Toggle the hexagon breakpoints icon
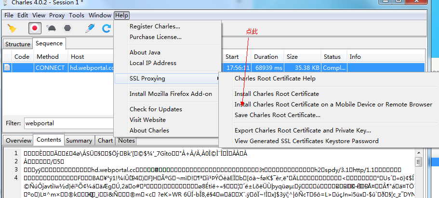The image size is (439, 198). point(67,28)
